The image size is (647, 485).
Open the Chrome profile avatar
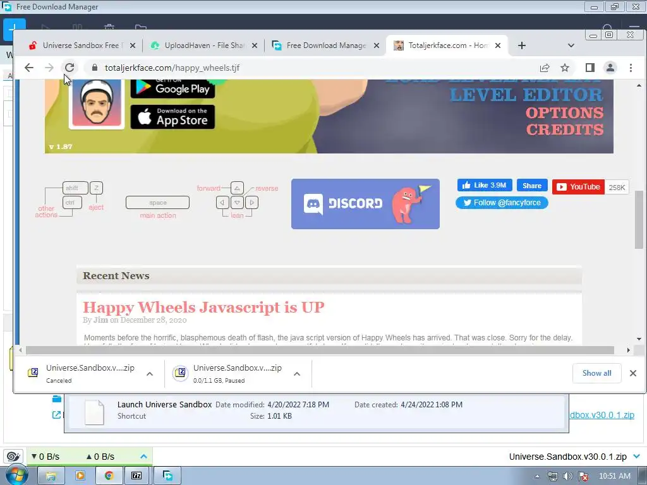610,68
